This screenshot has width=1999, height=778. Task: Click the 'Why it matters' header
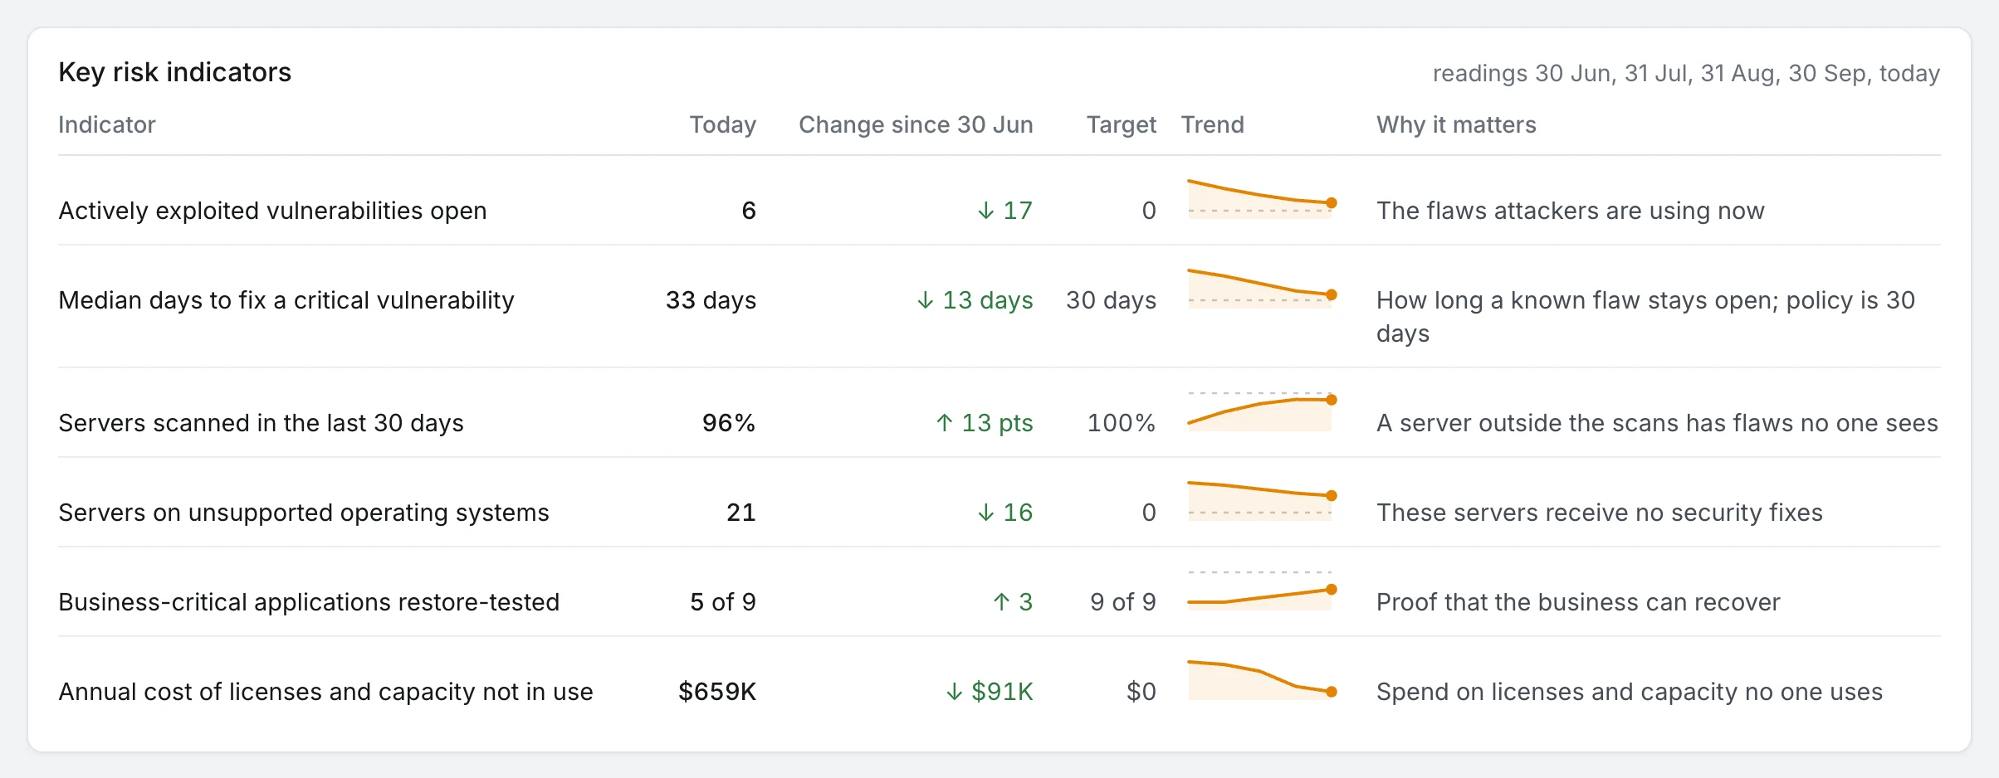[x=1456, y=124]
